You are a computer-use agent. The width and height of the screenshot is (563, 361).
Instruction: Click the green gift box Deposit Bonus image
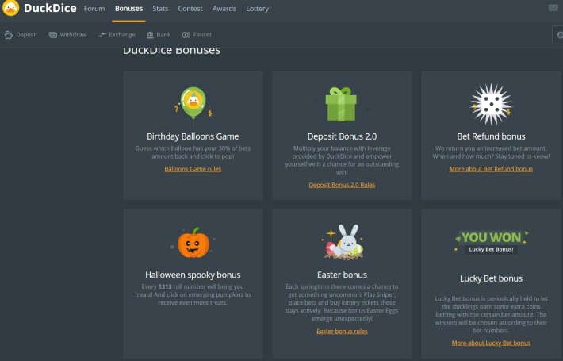tap(341, 104)
